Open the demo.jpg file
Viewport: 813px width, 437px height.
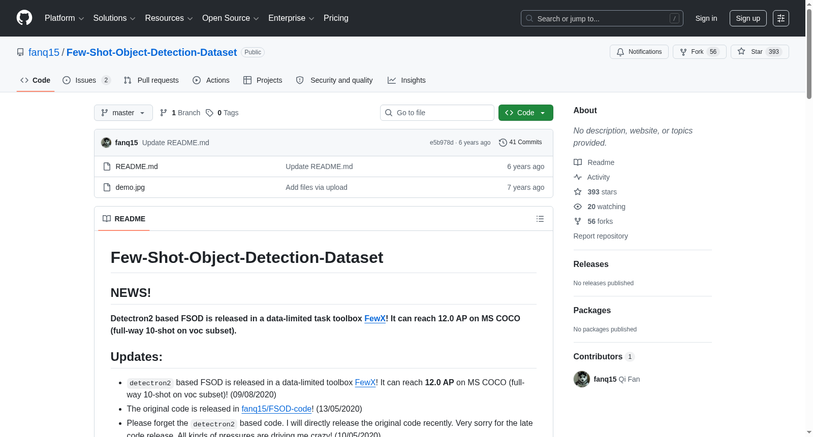point(130,187)
